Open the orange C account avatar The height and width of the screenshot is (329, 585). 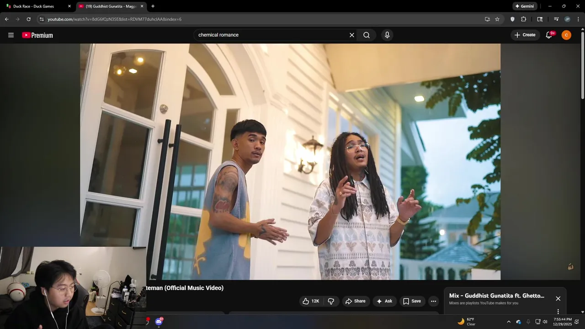point(566,35)
